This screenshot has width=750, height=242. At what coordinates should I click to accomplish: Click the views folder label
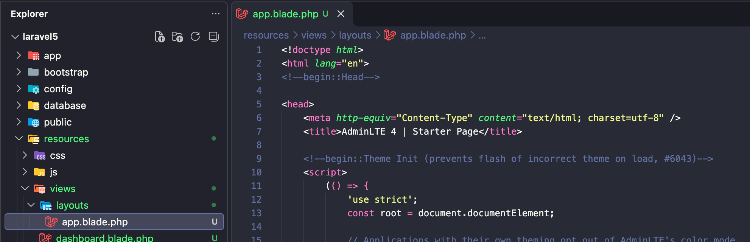pos(62,189)
